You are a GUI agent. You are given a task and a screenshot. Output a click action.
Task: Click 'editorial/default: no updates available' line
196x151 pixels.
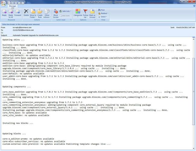(x=26, y=55)
